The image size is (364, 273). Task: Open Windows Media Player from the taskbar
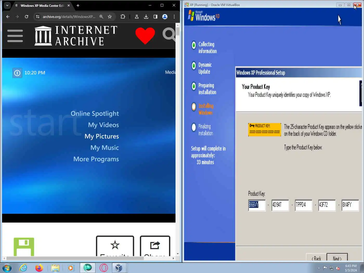[x=71, y=268]
